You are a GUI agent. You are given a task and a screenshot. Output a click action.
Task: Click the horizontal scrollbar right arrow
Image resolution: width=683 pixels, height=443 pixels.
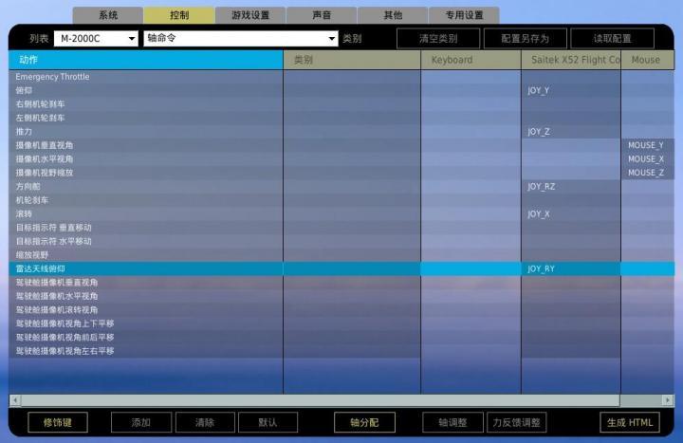[x=668, y=400]
